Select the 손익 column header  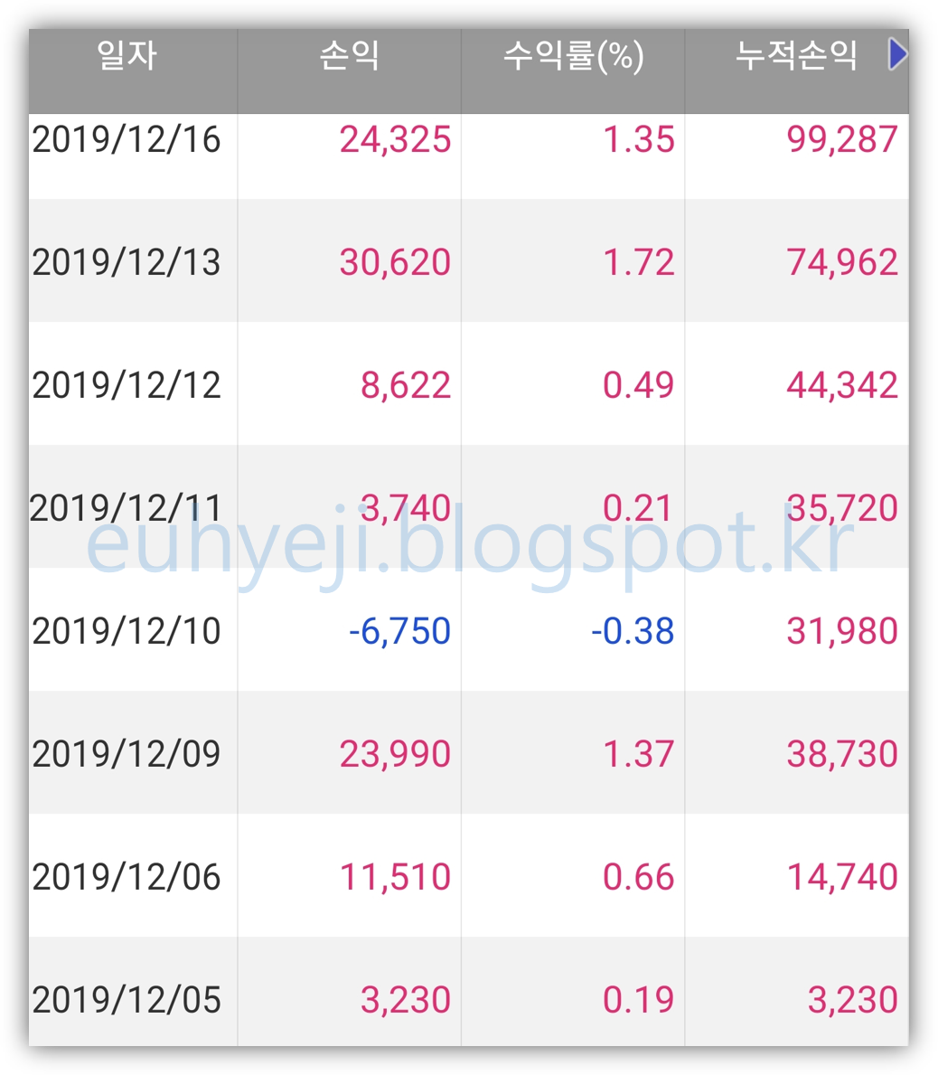coord(350,55)
